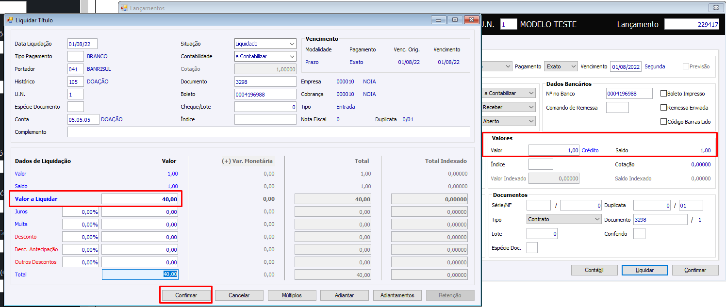Viewport: 726px width, 307px height.
Task: Tick the Código Barras Lido checkbox
Action: point(663,122)
